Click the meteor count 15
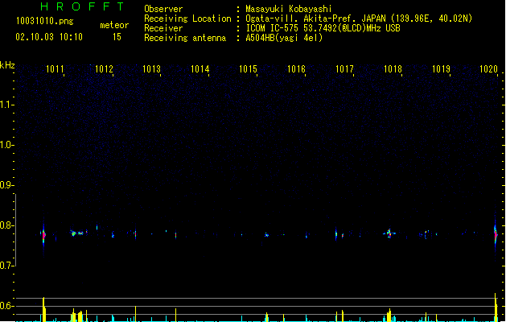Image resolution: width=506 pixels, height=322 pixels. click(x=117, y=37)
